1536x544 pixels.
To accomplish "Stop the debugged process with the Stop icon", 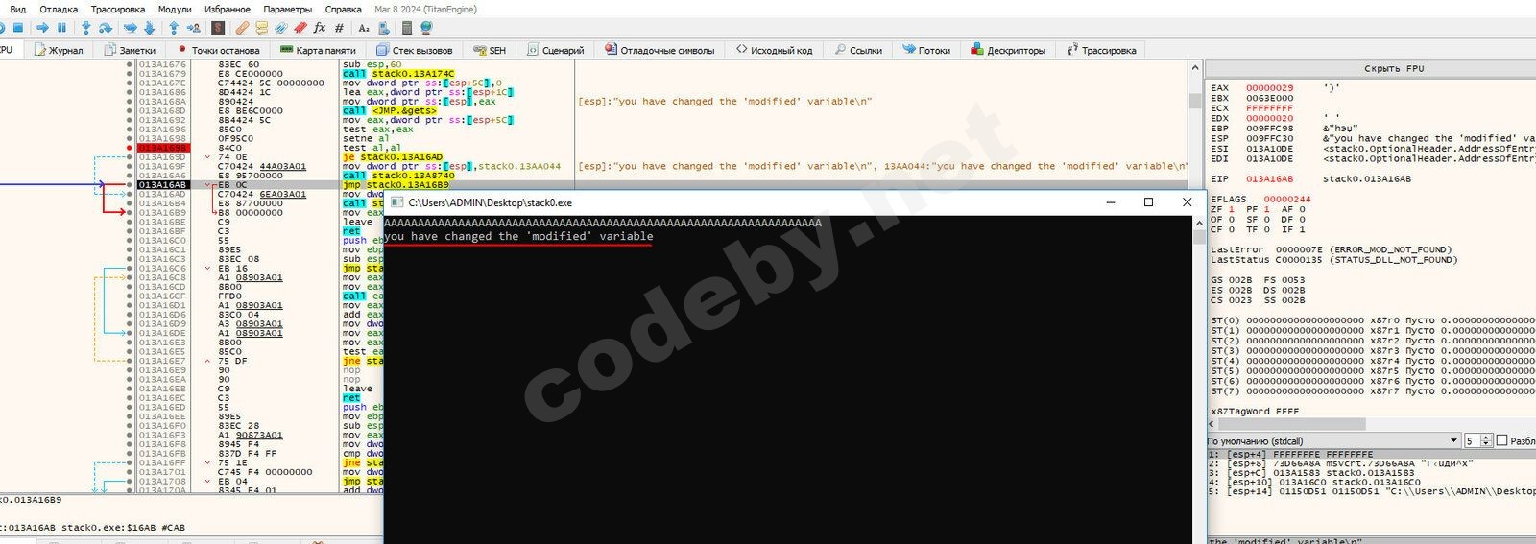I will click(x=18, y=28).
